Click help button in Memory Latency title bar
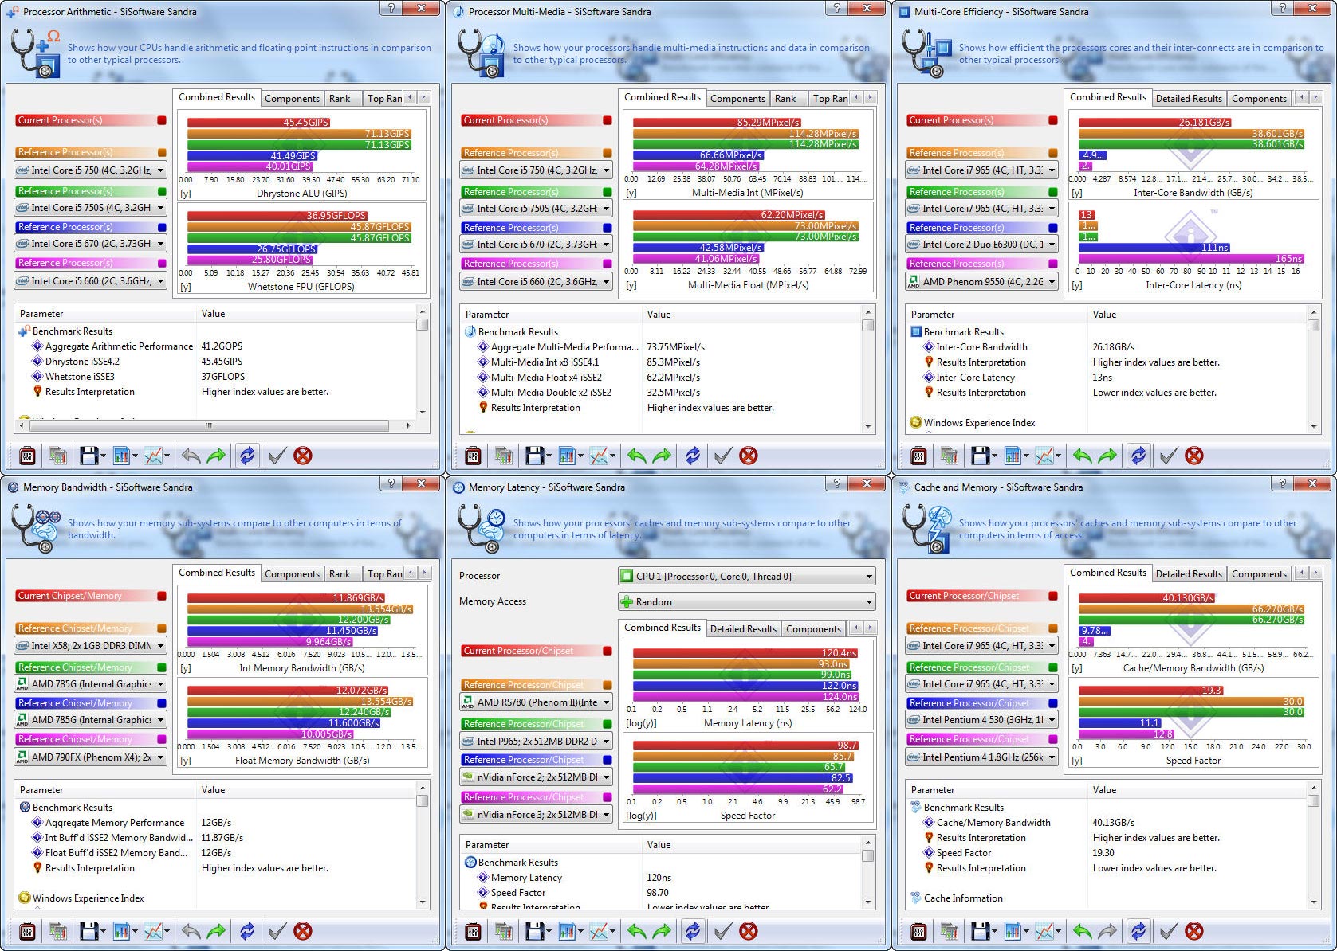Screen dimensions: 1337x951 tap(836, 483)
